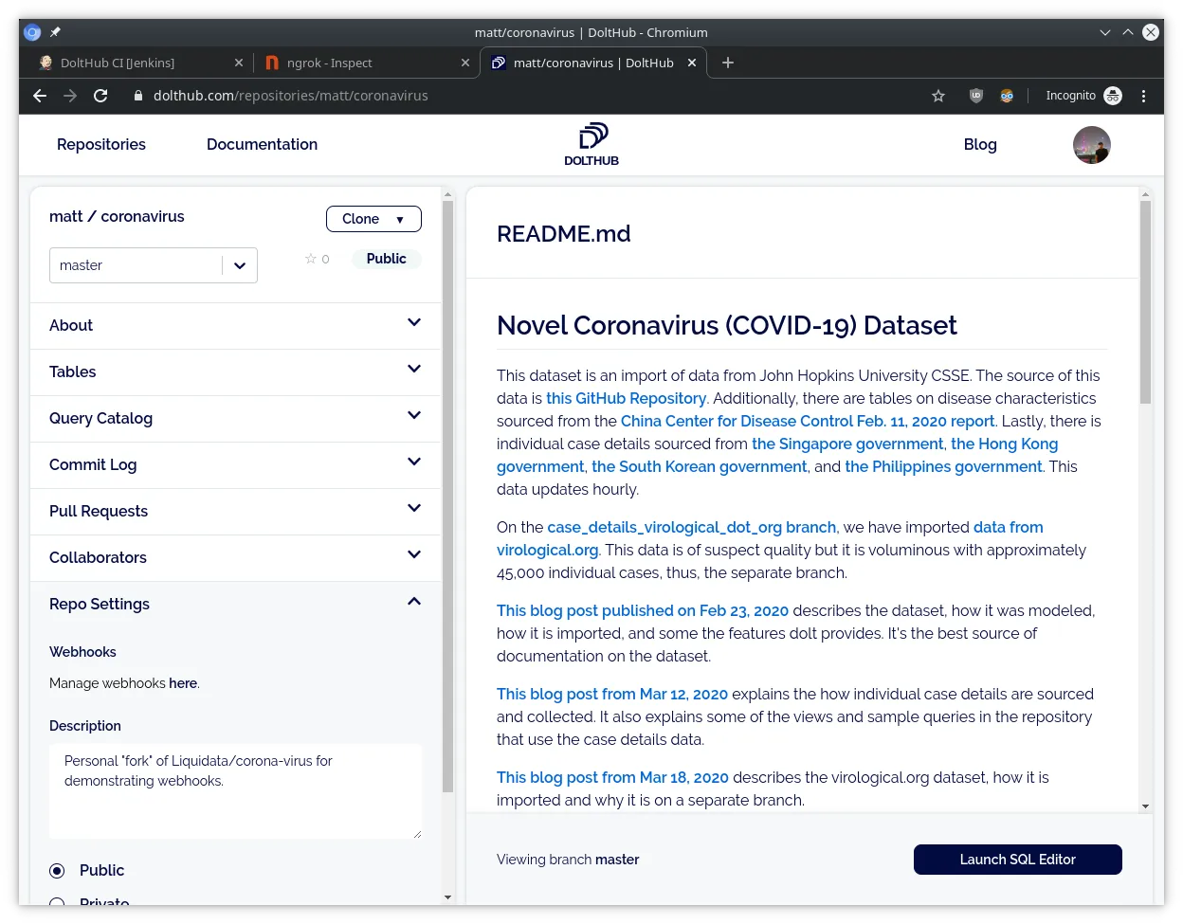This screenshot has width=1183, height=924.
Task: Click the nerd-face extension icon
Action: pyautogui.click(x=1007, y=96)
